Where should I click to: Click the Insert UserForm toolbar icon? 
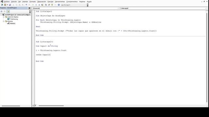tap(5, 5)
